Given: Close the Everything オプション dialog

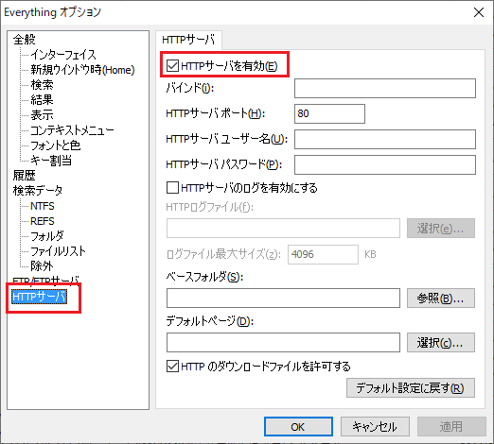Looking at the screenshot, I should coord(479,12).
